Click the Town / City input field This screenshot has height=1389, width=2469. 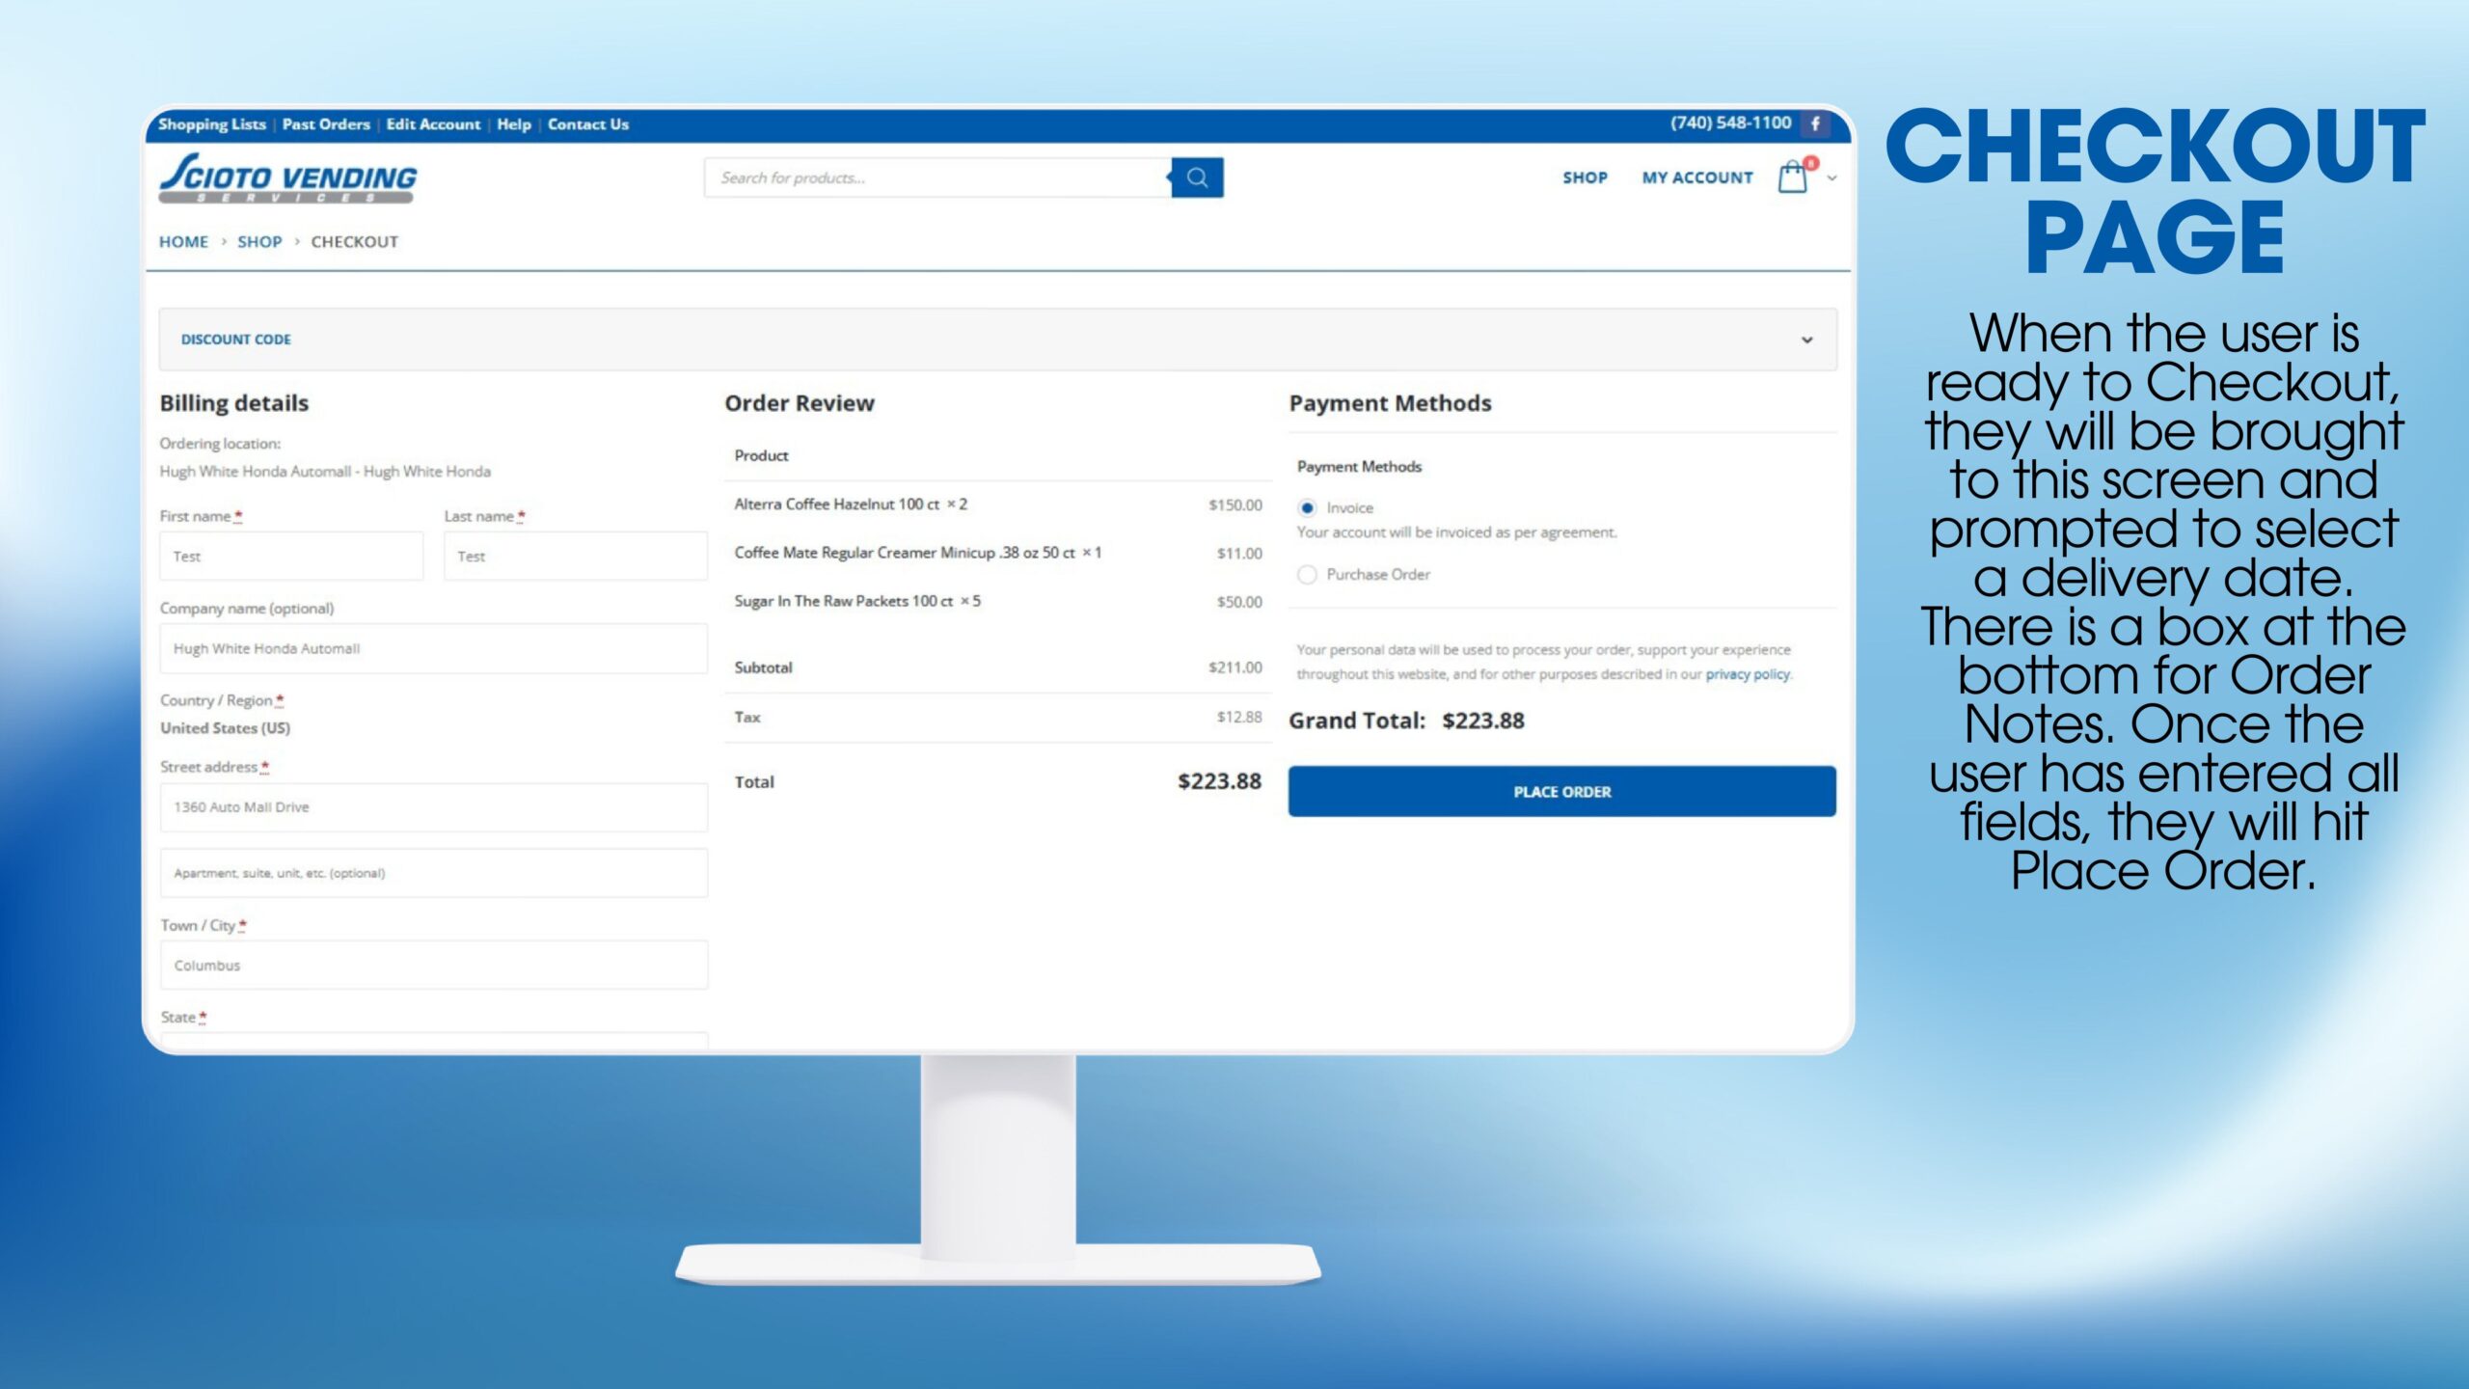[x=433, y=966]
